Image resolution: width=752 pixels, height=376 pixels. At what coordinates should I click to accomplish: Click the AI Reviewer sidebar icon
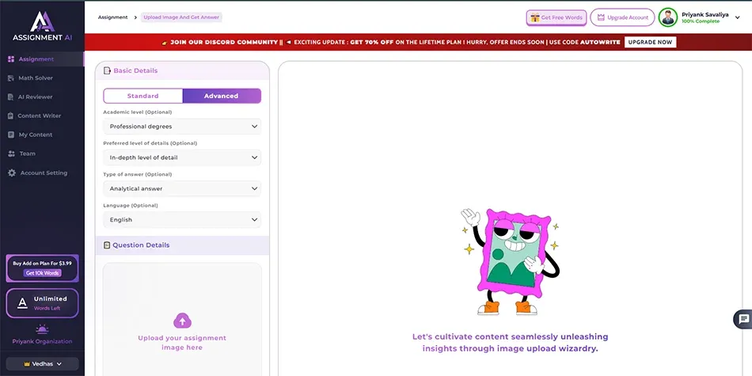tap(11, 97)
